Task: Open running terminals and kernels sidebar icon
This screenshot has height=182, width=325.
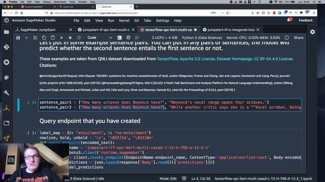Action: point(7,62)
